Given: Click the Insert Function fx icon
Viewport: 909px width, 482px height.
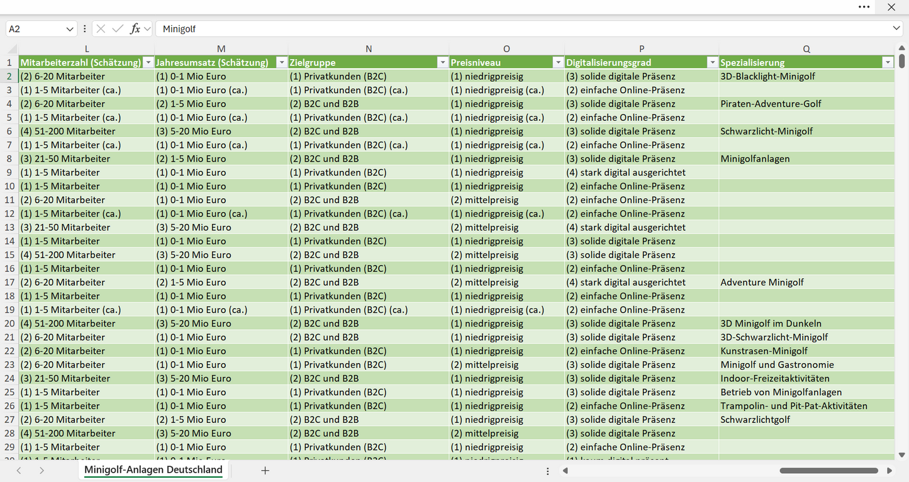Looking at the screenshot, I should pos(135,29).
